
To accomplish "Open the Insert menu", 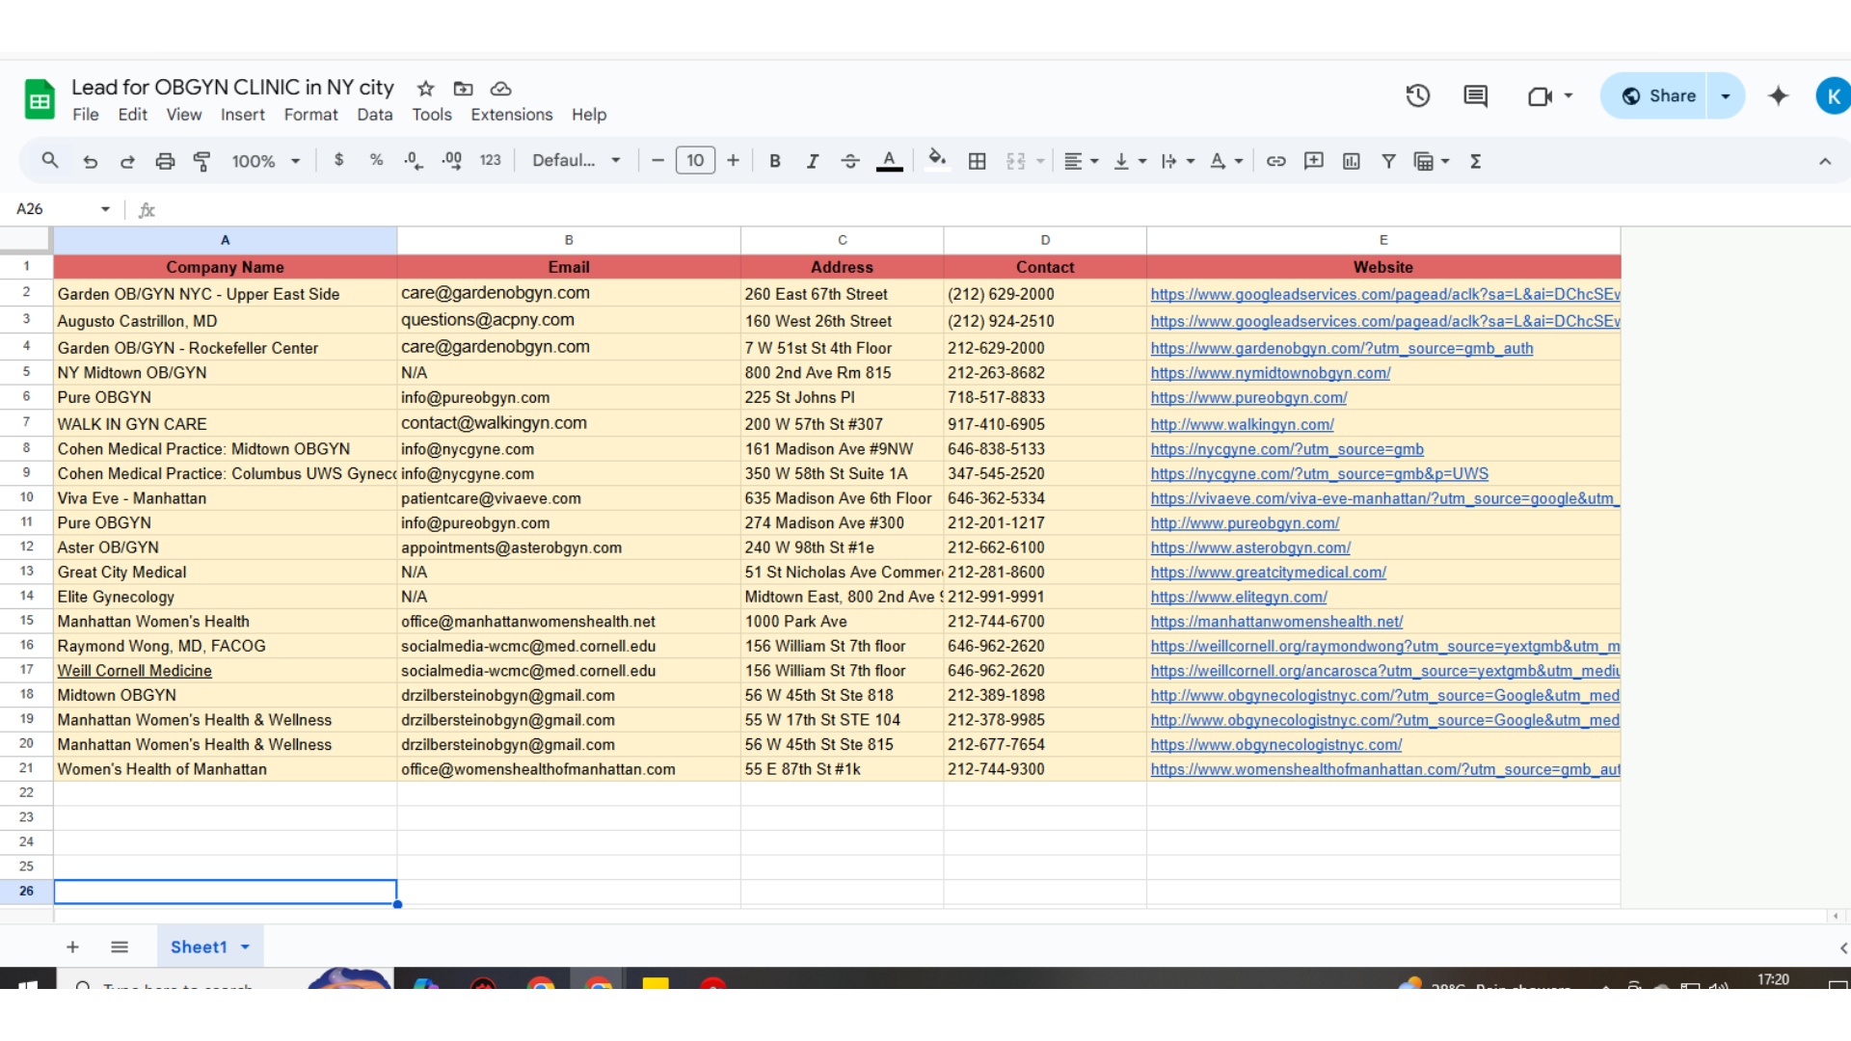I will tap(242, 115).
